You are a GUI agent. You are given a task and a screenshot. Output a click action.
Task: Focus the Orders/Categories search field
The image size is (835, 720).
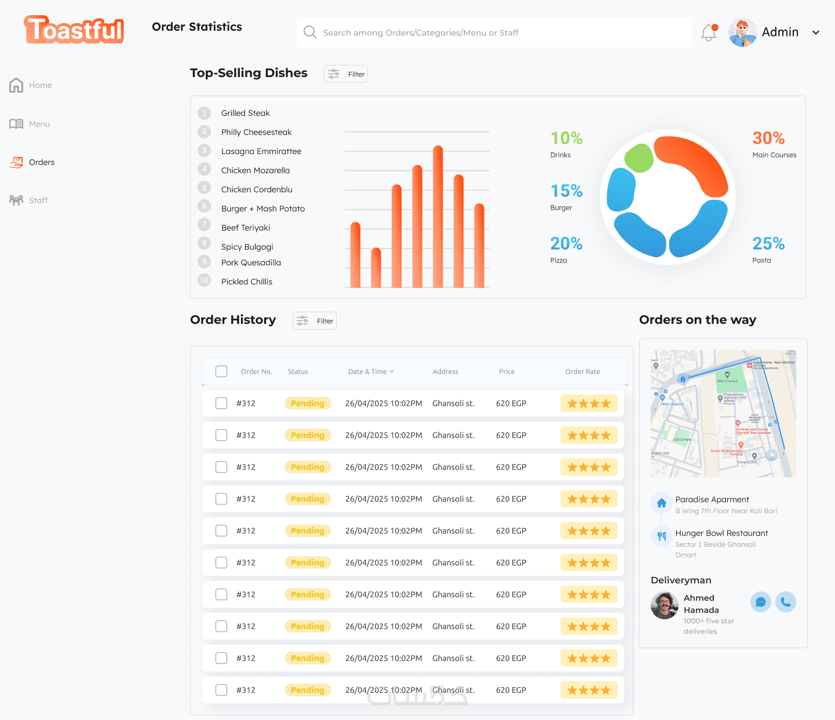coord(494,32)
